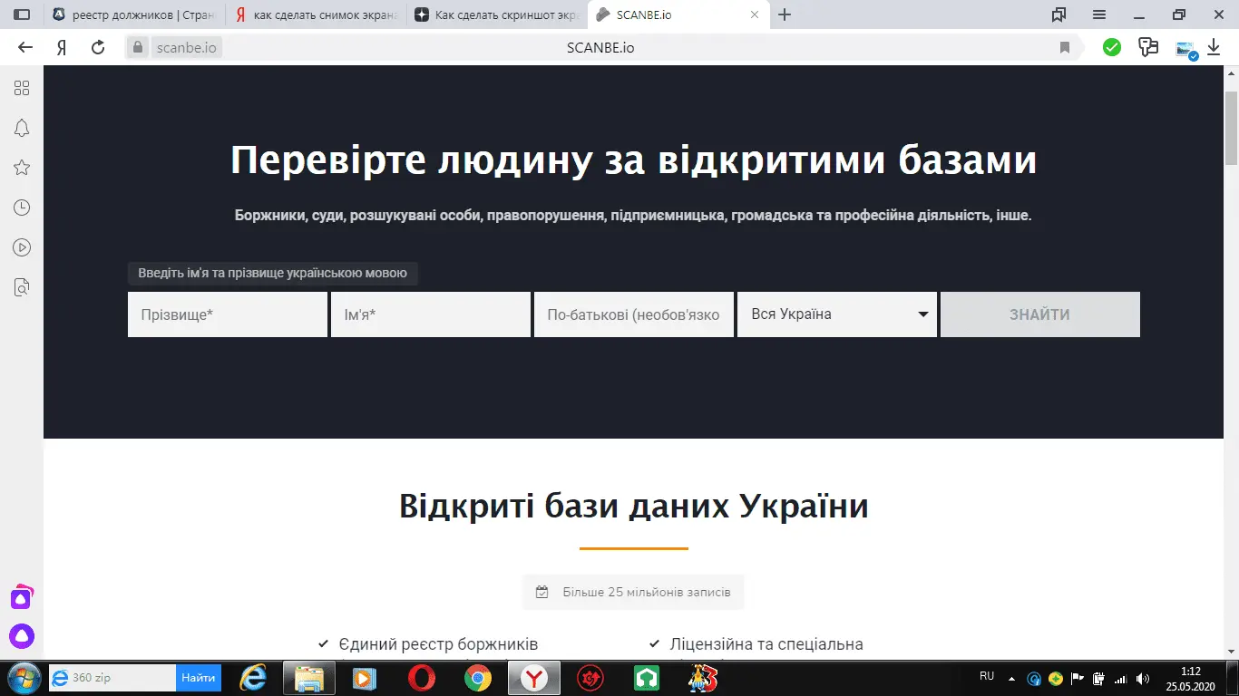The image size is (1239, 696).
Task: Open the notifications bell in the sidebar
Action: pos(22,128)
